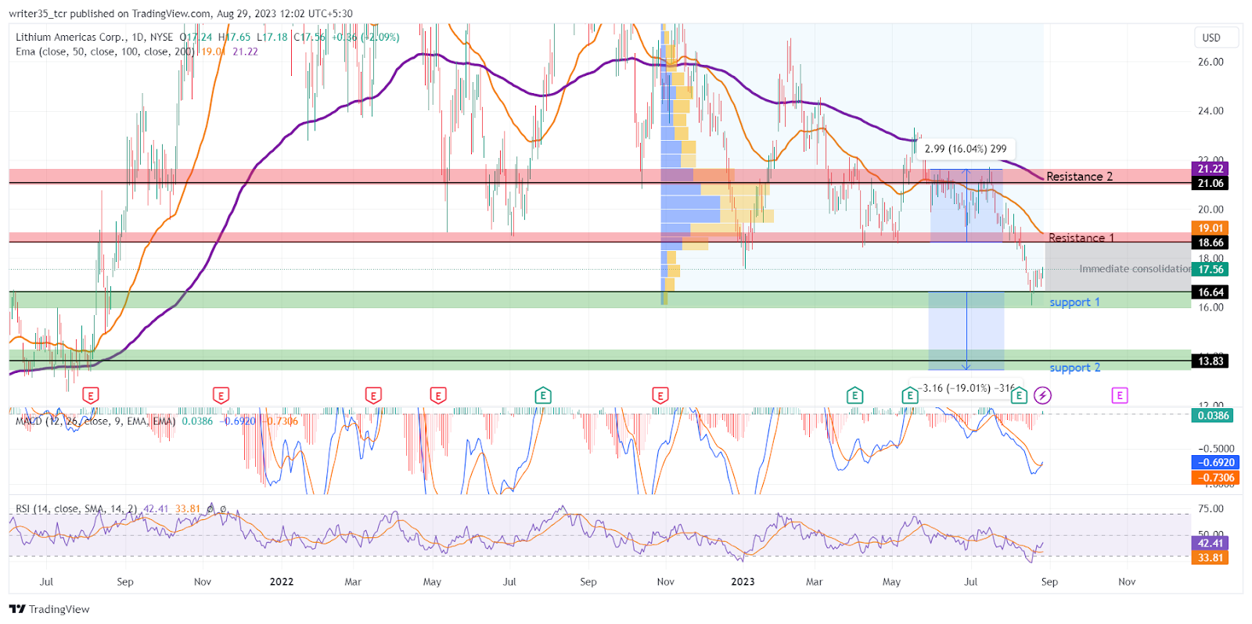Click the 16.64 price tag
Screen dimensions: 1252x624
pyautogui.click(x=1210, y=292)
